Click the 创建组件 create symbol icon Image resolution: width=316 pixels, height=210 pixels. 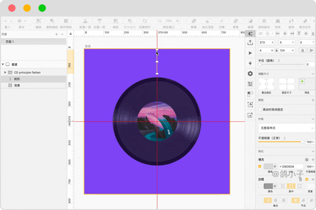144,21
